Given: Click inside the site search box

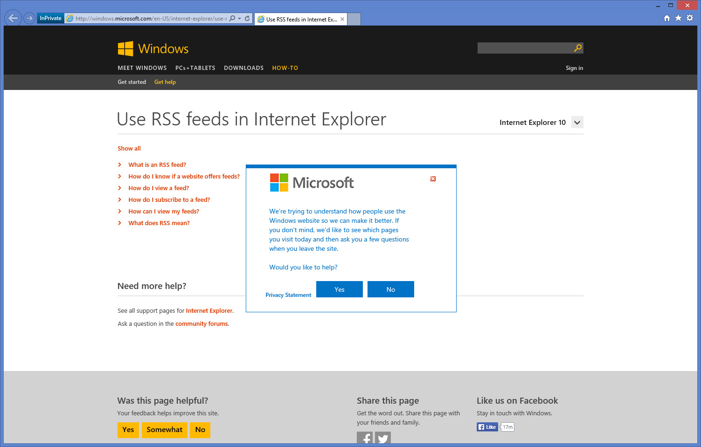Looking at the screenshot, I should (x=525, y=48).
